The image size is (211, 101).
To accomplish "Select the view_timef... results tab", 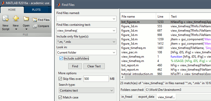I will (166, 97).
